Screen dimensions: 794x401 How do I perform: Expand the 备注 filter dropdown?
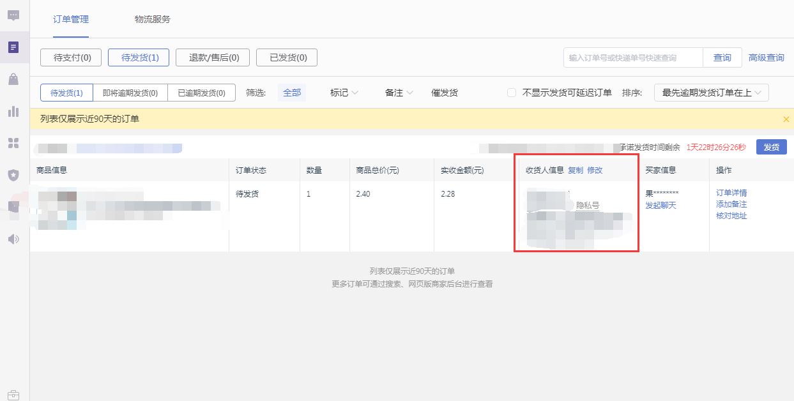(399, 93)
